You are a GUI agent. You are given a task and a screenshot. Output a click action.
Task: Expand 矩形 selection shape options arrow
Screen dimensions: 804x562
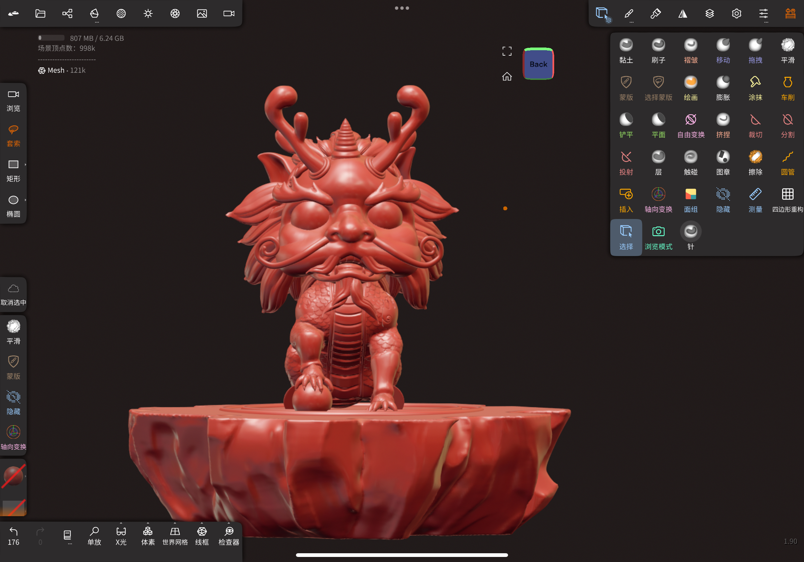26,164
